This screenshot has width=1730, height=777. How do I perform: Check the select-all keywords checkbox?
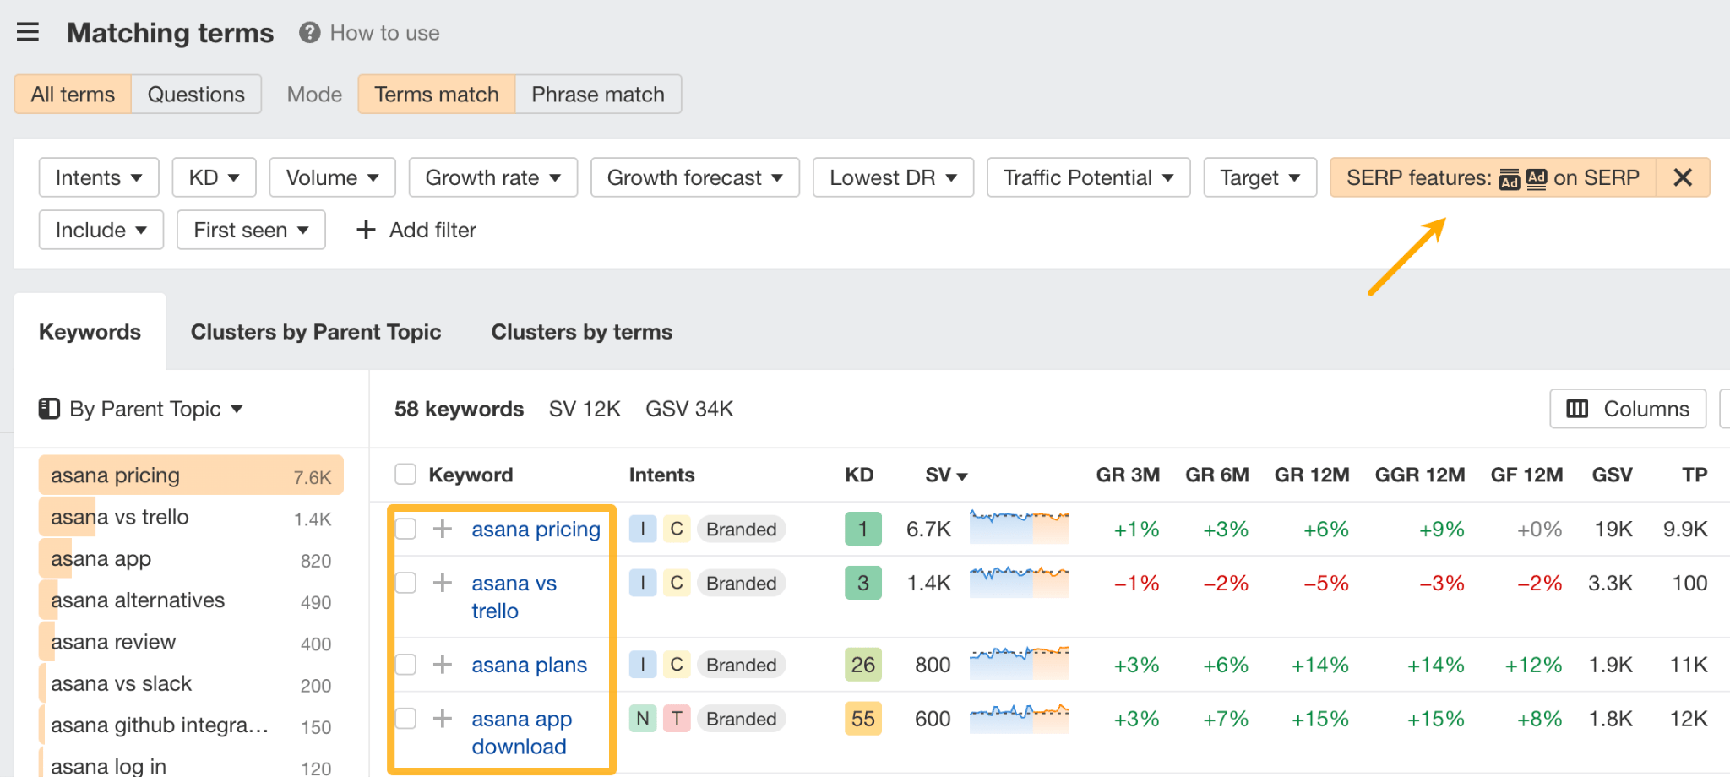405,474
